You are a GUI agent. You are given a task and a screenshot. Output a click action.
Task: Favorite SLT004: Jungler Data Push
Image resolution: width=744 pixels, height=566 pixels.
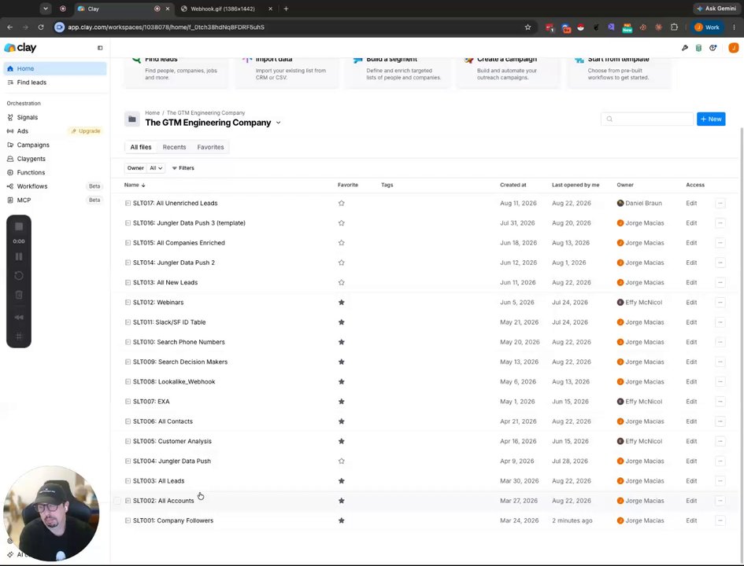(341, 461)
